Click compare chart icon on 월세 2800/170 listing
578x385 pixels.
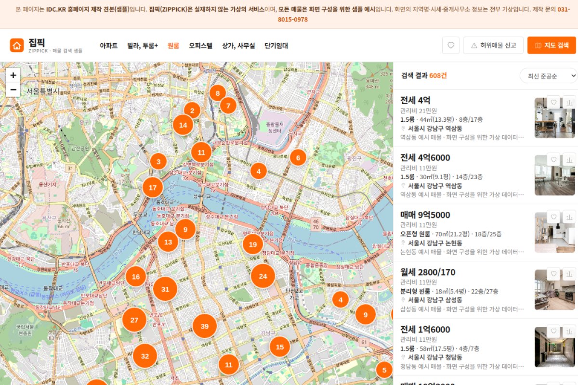(x=569, y=274)
